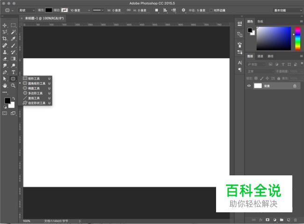The image size is (304, 224).
Task: Select 自定形状工具 in the flyout
Action: 36,103
